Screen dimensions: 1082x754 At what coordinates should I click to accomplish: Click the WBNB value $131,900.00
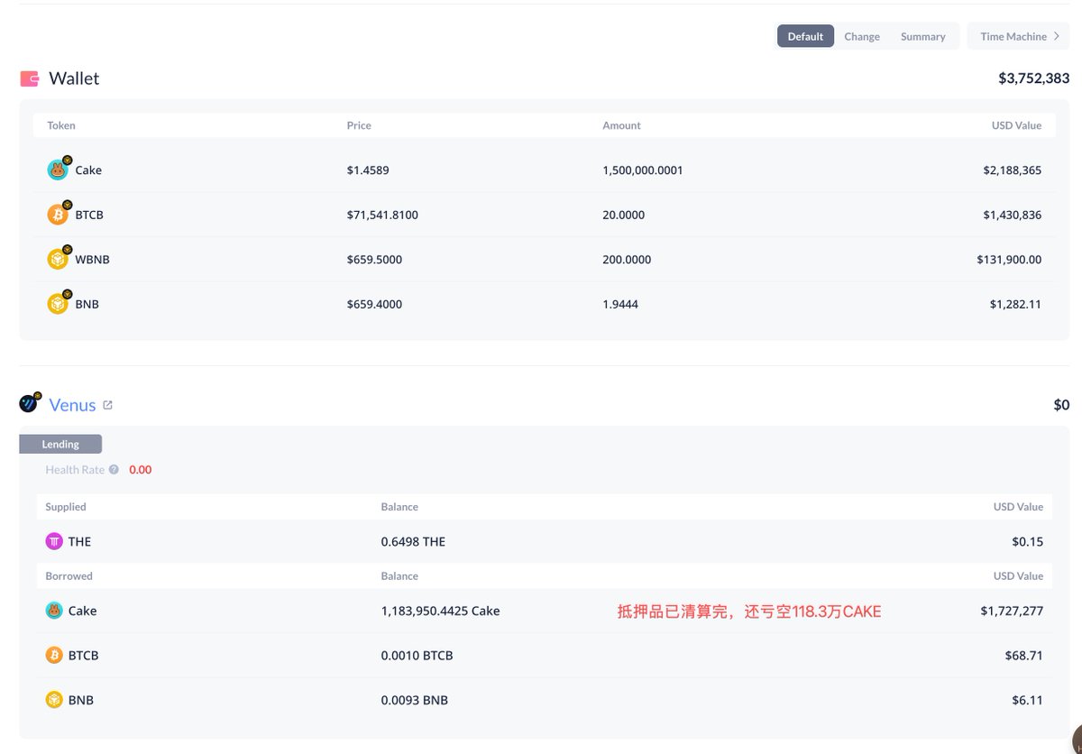point(1009,259)
